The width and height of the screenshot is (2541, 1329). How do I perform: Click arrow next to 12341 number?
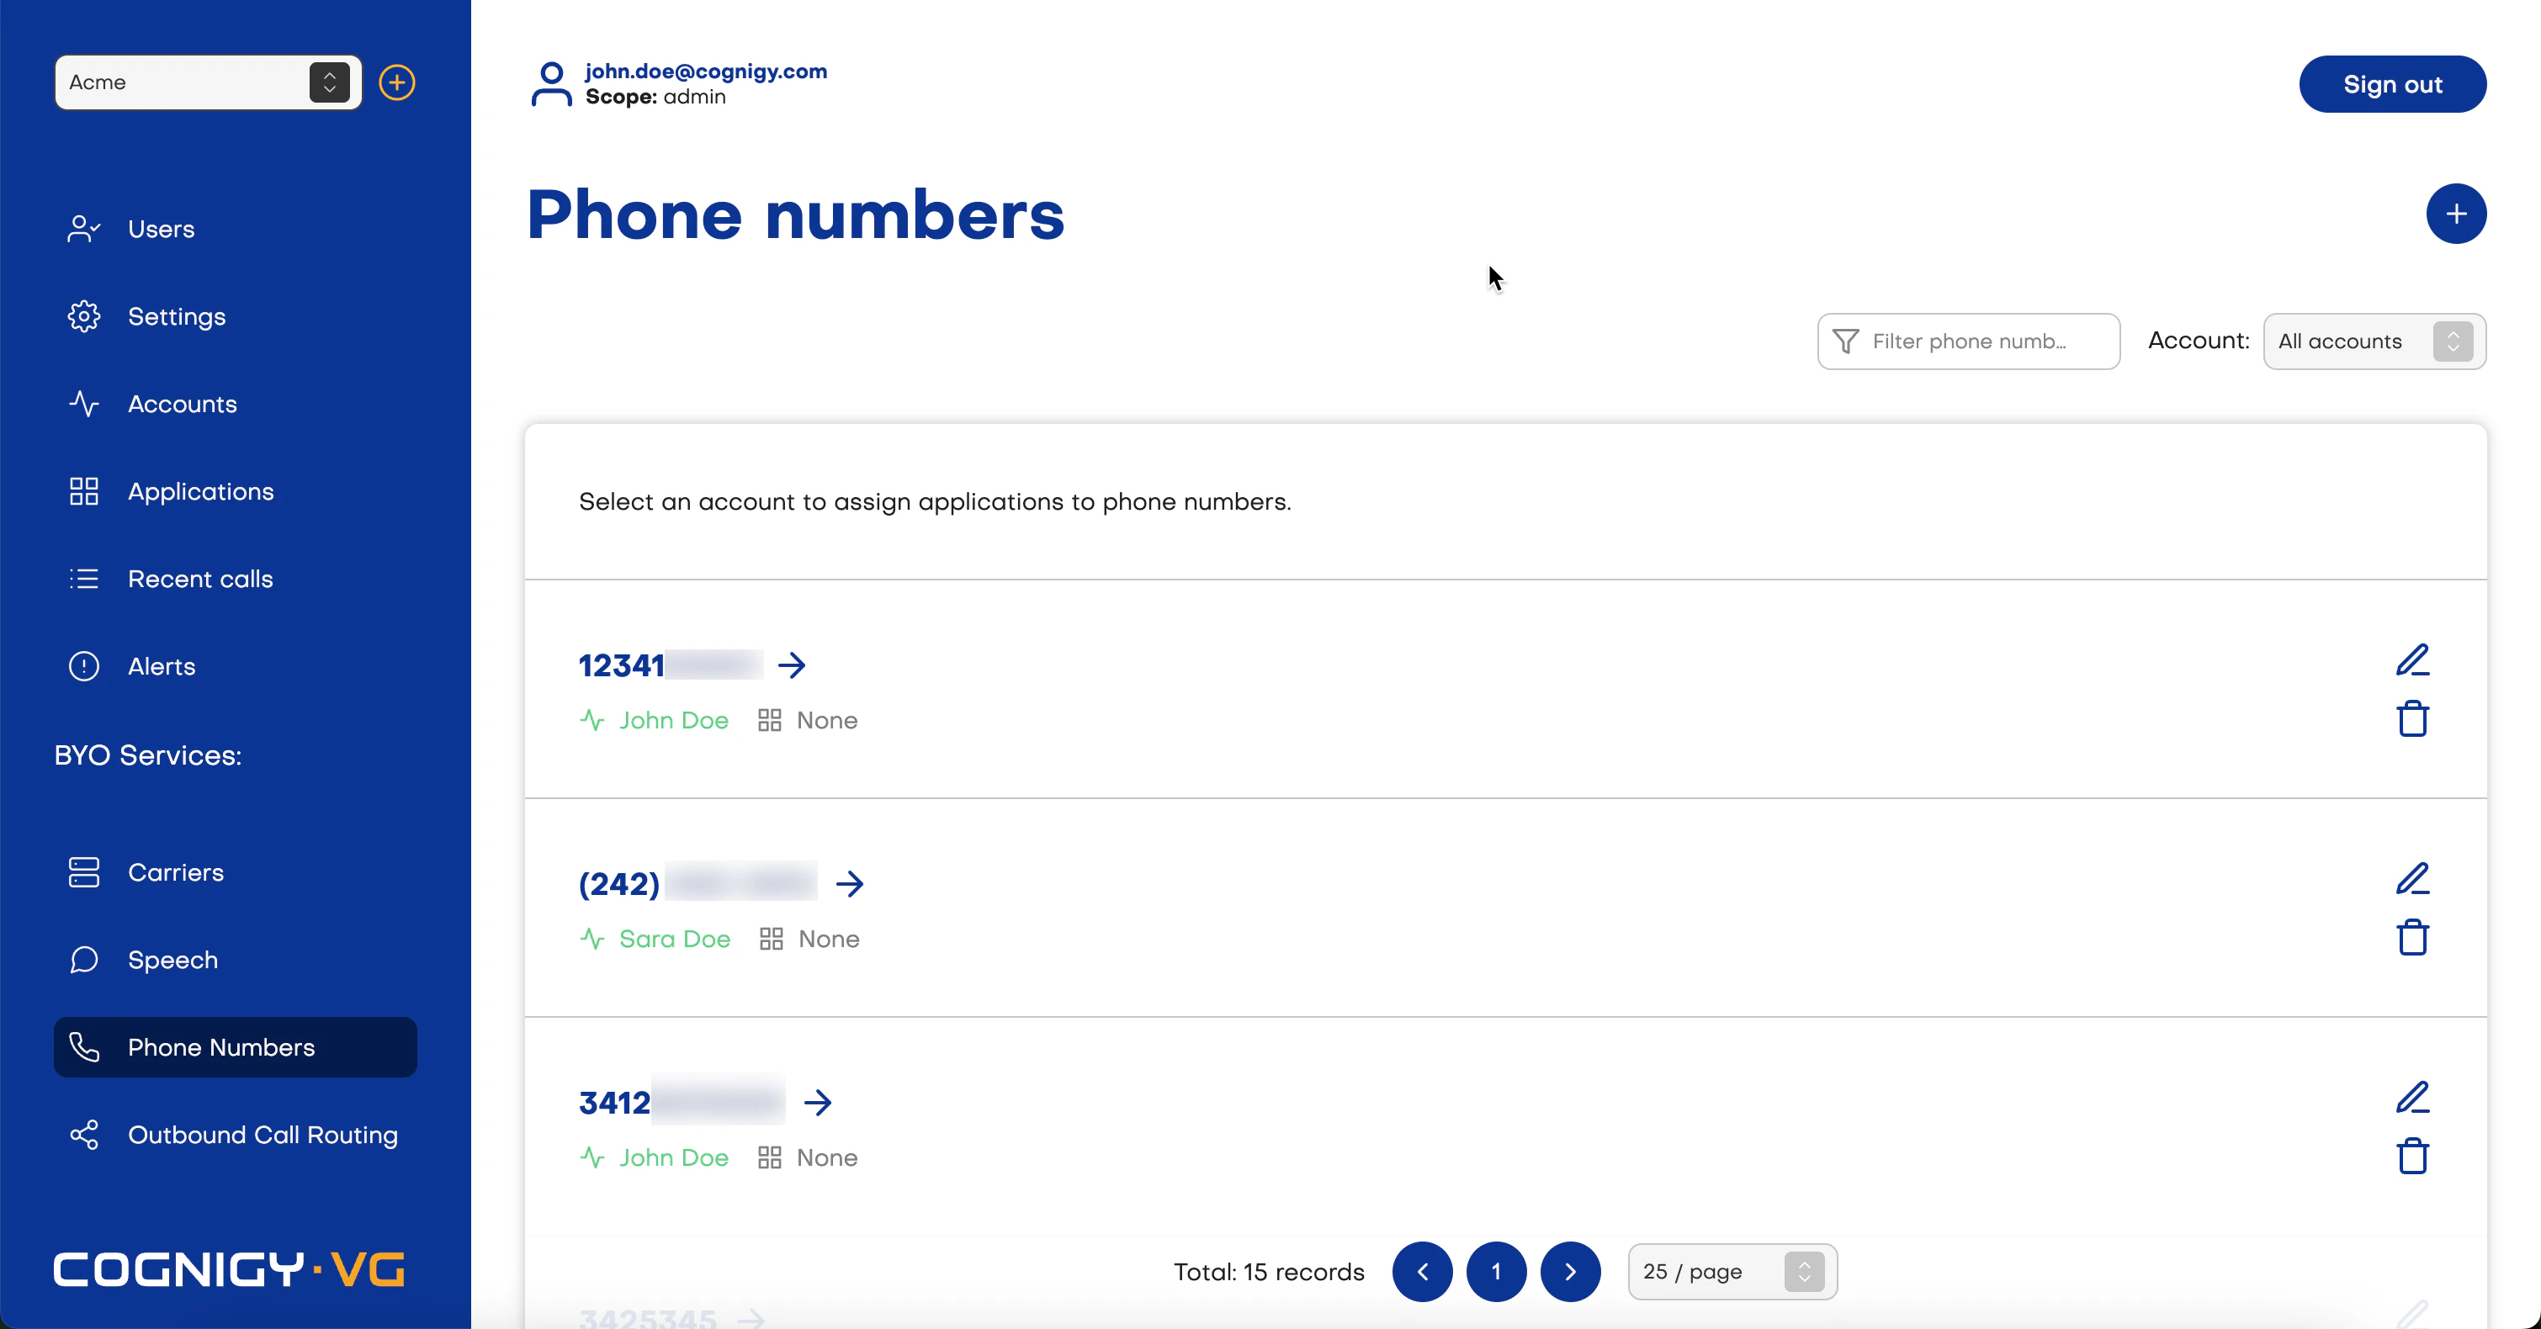[792, 665]
